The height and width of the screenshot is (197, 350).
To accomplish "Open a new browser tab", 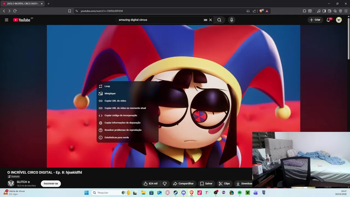I will point(48,4).
